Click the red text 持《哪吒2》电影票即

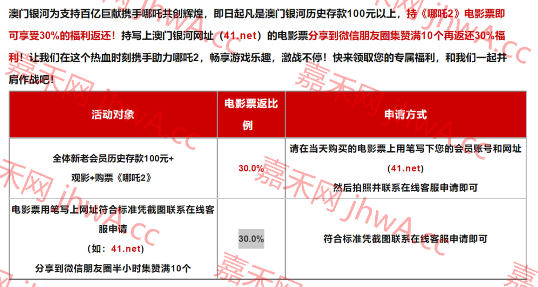pyautogui.click(x=456, y=13)
